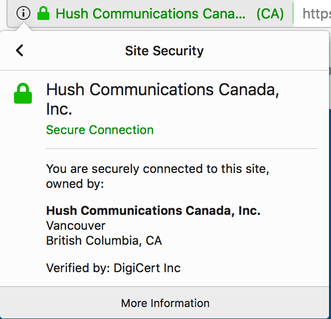The width and height of the screenshot is (331, 319).
Task: Click the "owned by:" text
Action: (75, 183)
